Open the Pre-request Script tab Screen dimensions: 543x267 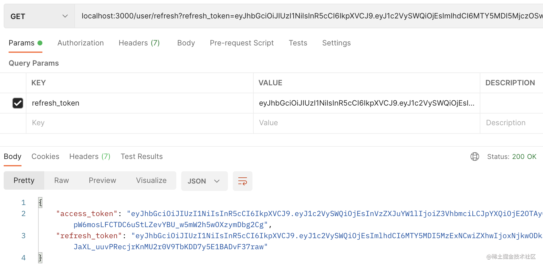242,43
